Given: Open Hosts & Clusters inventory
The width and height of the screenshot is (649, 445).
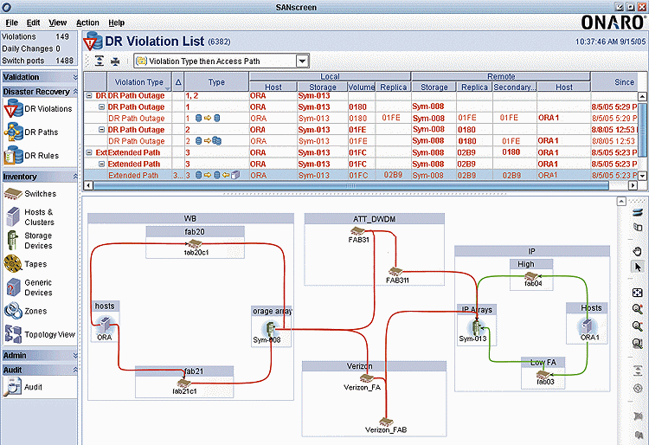Looking at the screenshot, I should (30, 217).
